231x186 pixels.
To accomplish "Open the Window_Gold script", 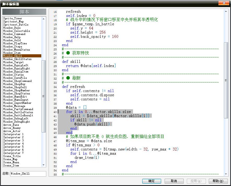I will [12, 40].
